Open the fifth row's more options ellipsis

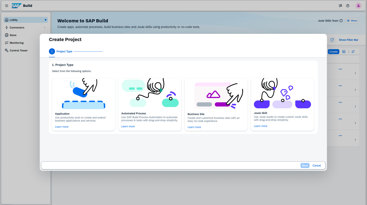coord(340,136)
